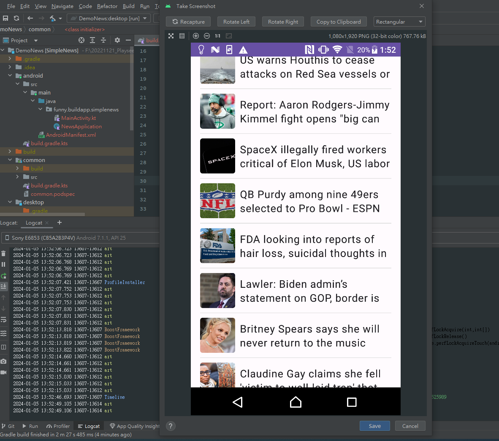The image size is (499, 441).
Task: Expand the .gradle folder at tree top
Action: point(10,59)
